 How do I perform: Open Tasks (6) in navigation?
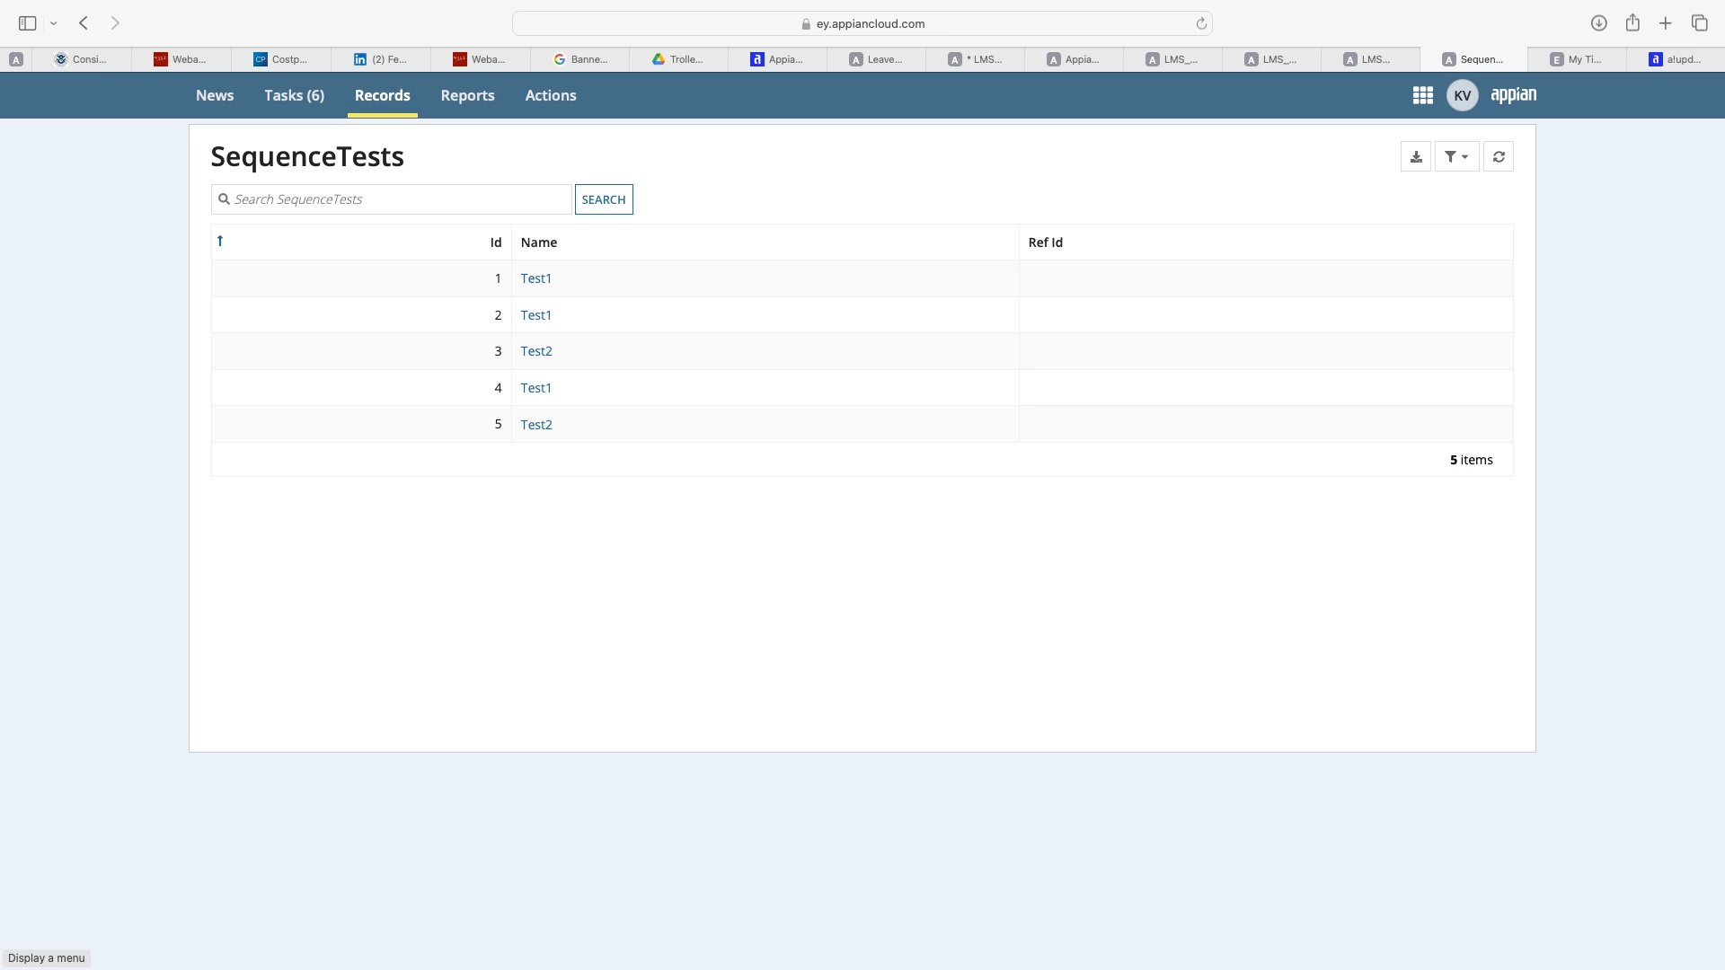click(294, 95)
